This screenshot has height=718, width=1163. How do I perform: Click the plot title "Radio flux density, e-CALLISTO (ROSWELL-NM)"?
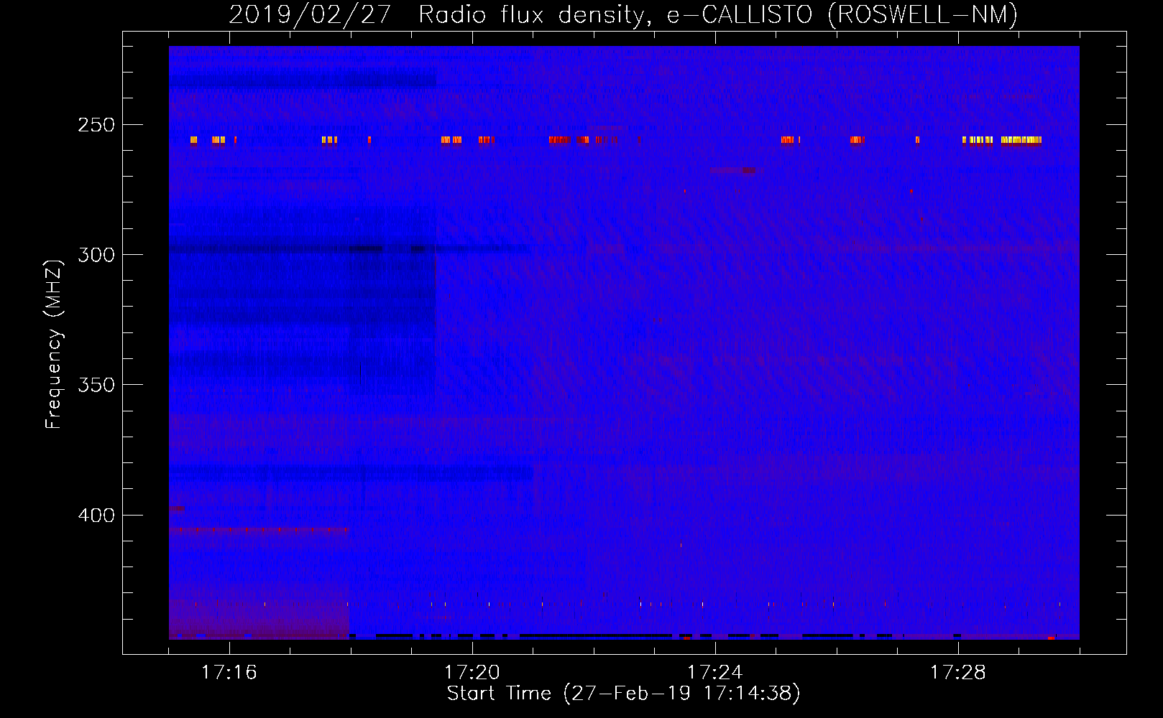(718, 14)
